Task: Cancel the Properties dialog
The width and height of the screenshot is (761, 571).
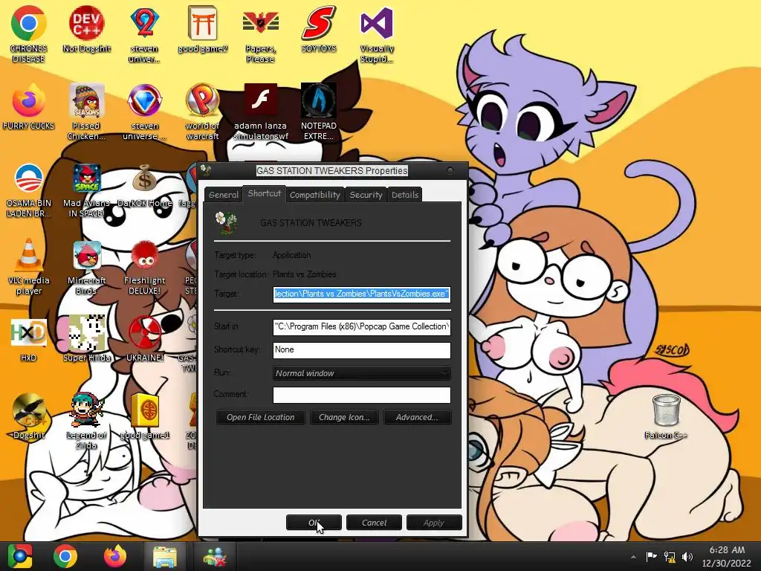Action: point(375,523)
